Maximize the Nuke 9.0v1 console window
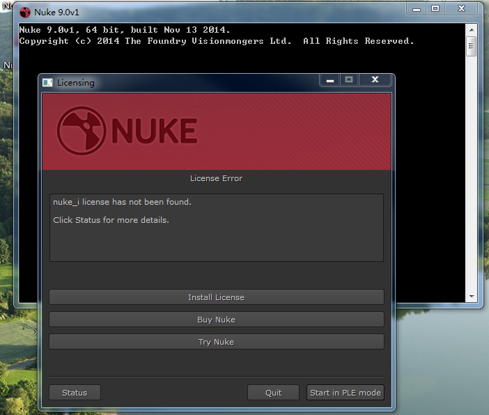Screen dimensions: 489x415 tap(435, 9)
